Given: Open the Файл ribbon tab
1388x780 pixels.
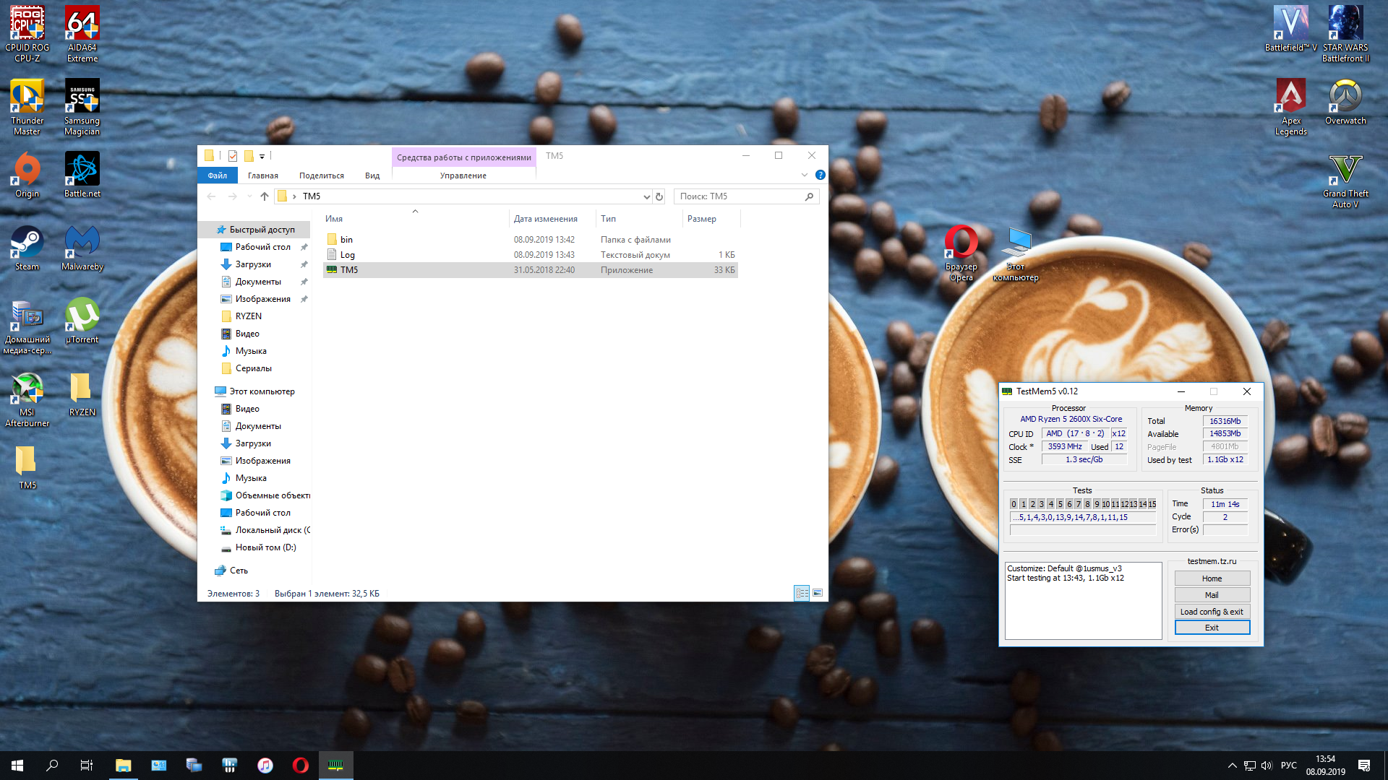Looking at the screenshot, I should [x=217, y=175].
